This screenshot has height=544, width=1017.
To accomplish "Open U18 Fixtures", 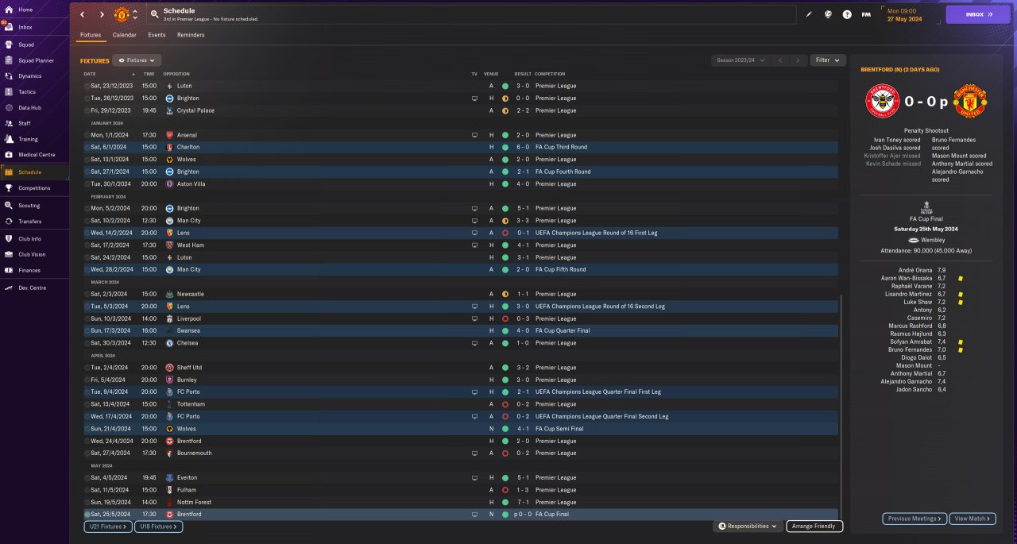I will tap(160, 527).
